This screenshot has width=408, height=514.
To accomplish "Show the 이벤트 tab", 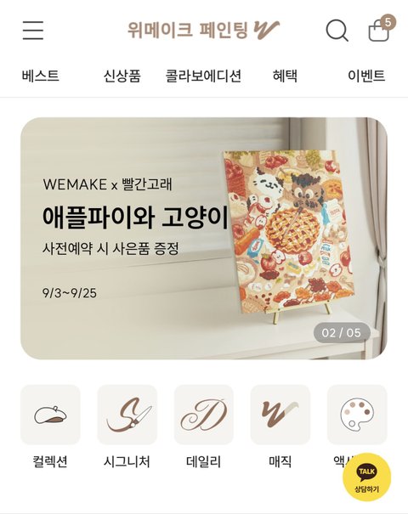I will [x=366, y=76].
